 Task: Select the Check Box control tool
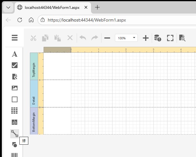(15, 65)
